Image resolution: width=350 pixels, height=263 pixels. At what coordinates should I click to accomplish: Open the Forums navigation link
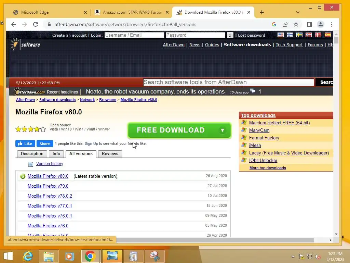[x=315, y=45]
